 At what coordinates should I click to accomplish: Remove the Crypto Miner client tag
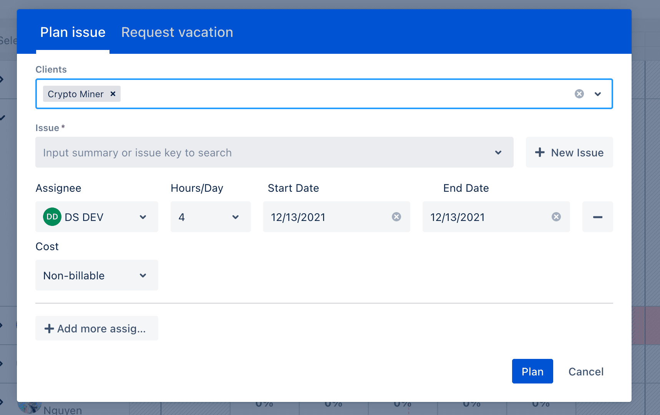[x=113, y=94]
